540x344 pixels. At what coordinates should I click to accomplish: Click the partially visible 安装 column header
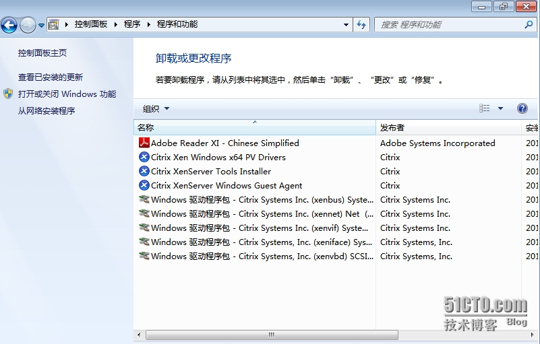point(531,128)
